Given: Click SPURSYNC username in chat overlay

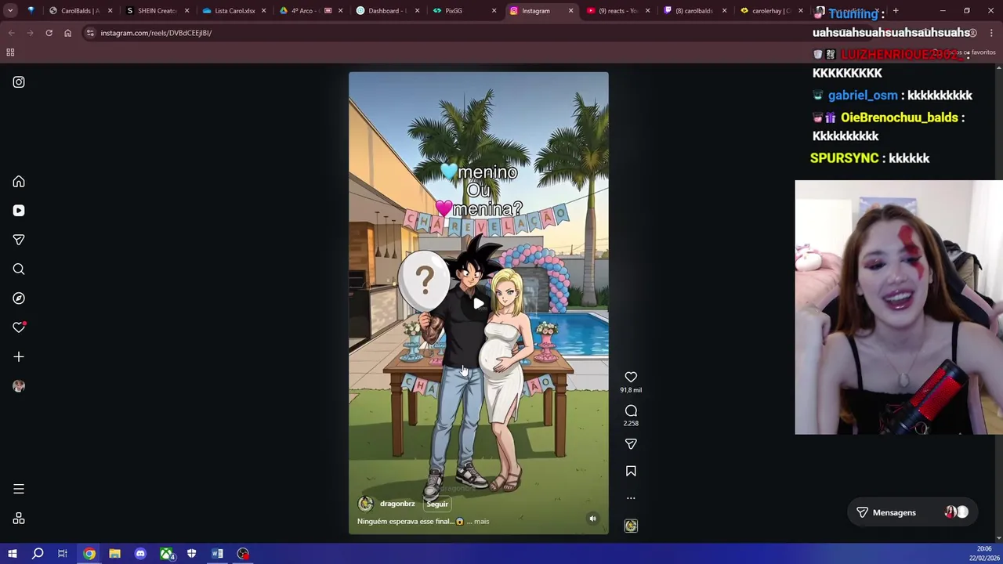Looking at the screenshot, I should pyautogui.click(x=844, y=158).
